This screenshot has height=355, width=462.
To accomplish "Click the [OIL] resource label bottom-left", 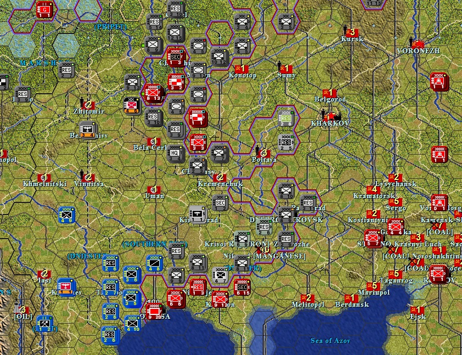I will 24,317.
